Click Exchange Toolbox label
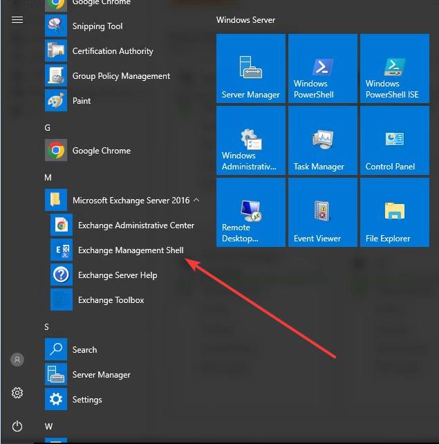This screenshot has width=439, height=444. [111, 300]
